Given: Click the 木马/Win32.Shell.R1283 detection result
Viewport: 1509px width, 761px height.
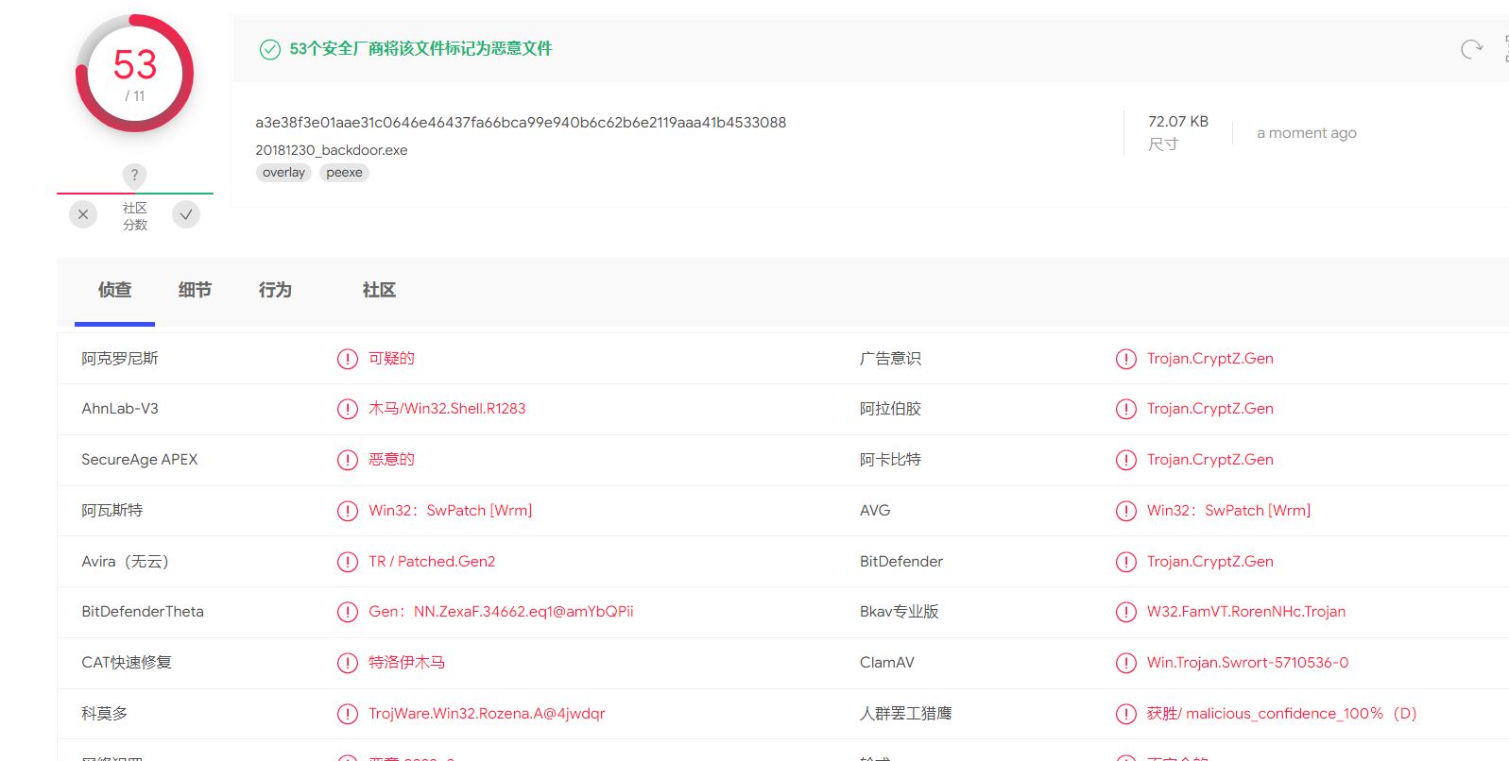Looking at the screenshot, I should [x=447, y=409].
